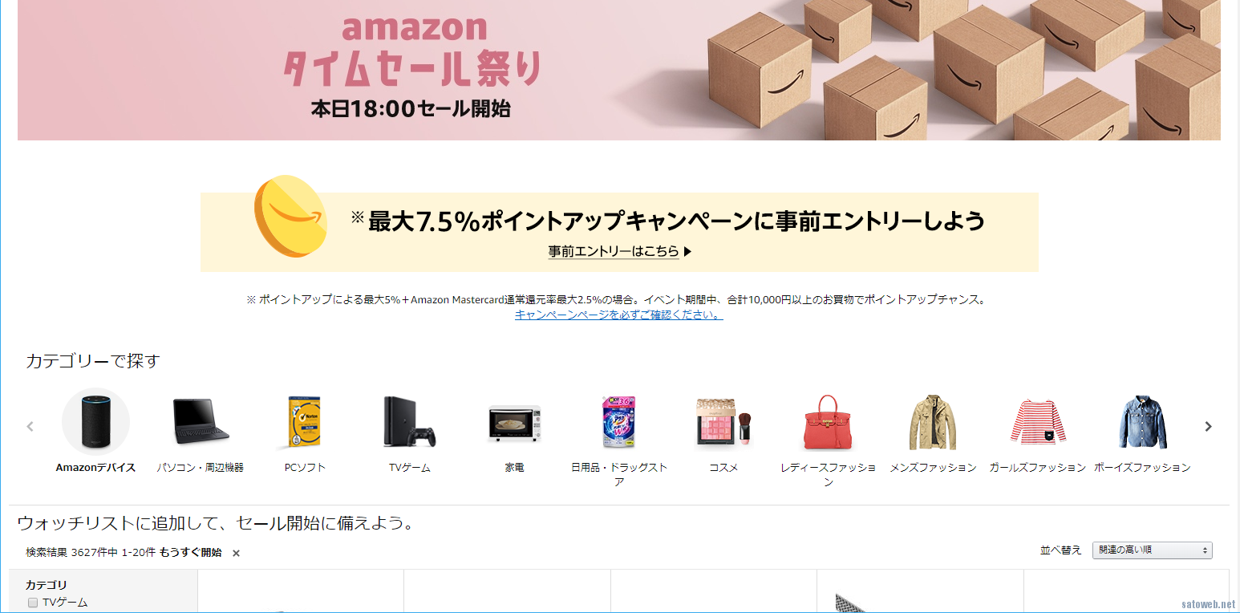Go back in category carousel with left chevron

click(30, 427)
